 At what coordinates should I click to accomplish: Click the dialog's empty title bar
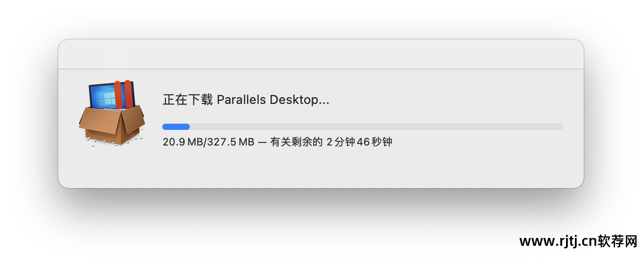click(320, 54)
